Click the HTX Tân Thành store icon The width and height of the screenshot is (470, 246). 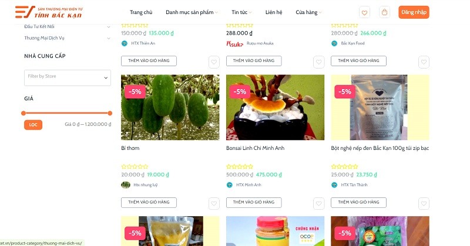pyautogui.click(x=335, y=185)
